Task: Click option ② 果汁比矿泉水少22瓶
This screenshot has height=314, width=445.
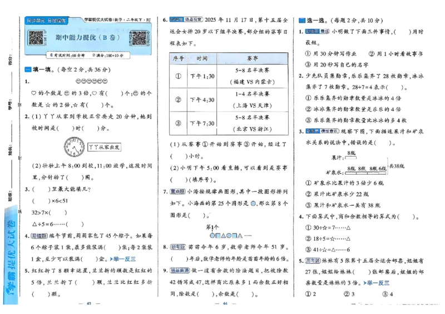Action: click(337, 194)
